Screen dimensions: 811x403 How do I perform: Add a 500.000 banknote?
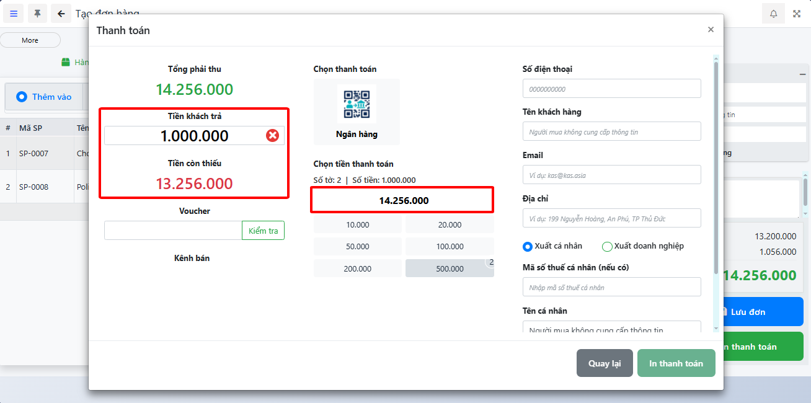tap(450, 268)
